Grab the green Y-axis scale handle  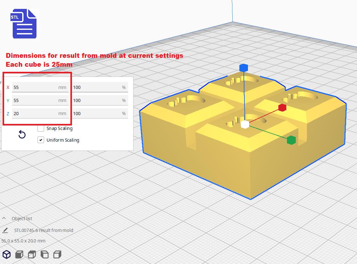click(x=291, y=140)
